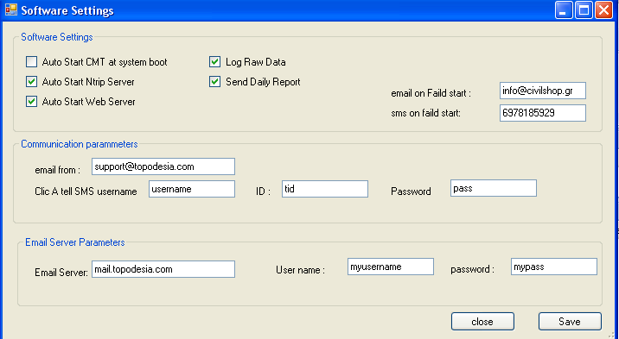Disable the Log Raw Data option
Image resolution: width=619 pixels, height=339 pixels.
(x=214, y=62)
